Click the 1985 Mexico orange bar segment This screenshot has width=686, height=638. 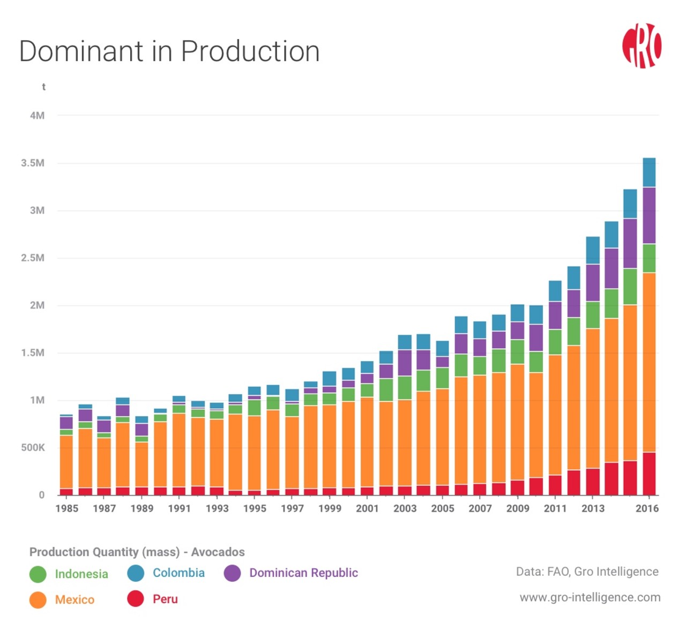[66, 461]
